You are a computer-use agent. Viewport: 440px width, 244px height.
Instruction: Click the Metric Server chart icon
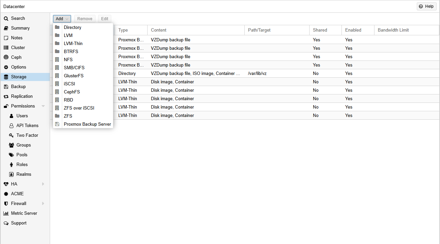[x=6, y=213]
